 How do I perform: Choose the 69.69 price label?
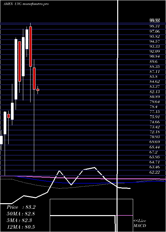pyautogui.click(x=155, y=142)
